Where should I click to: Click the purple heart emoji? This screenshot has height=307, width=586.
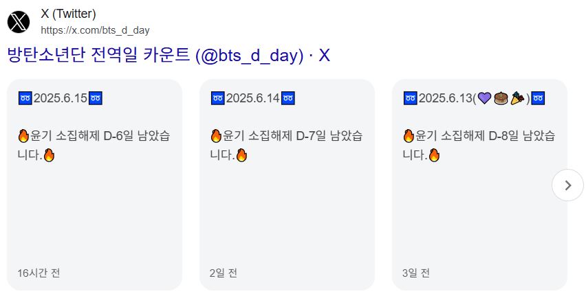pos(484,98)
